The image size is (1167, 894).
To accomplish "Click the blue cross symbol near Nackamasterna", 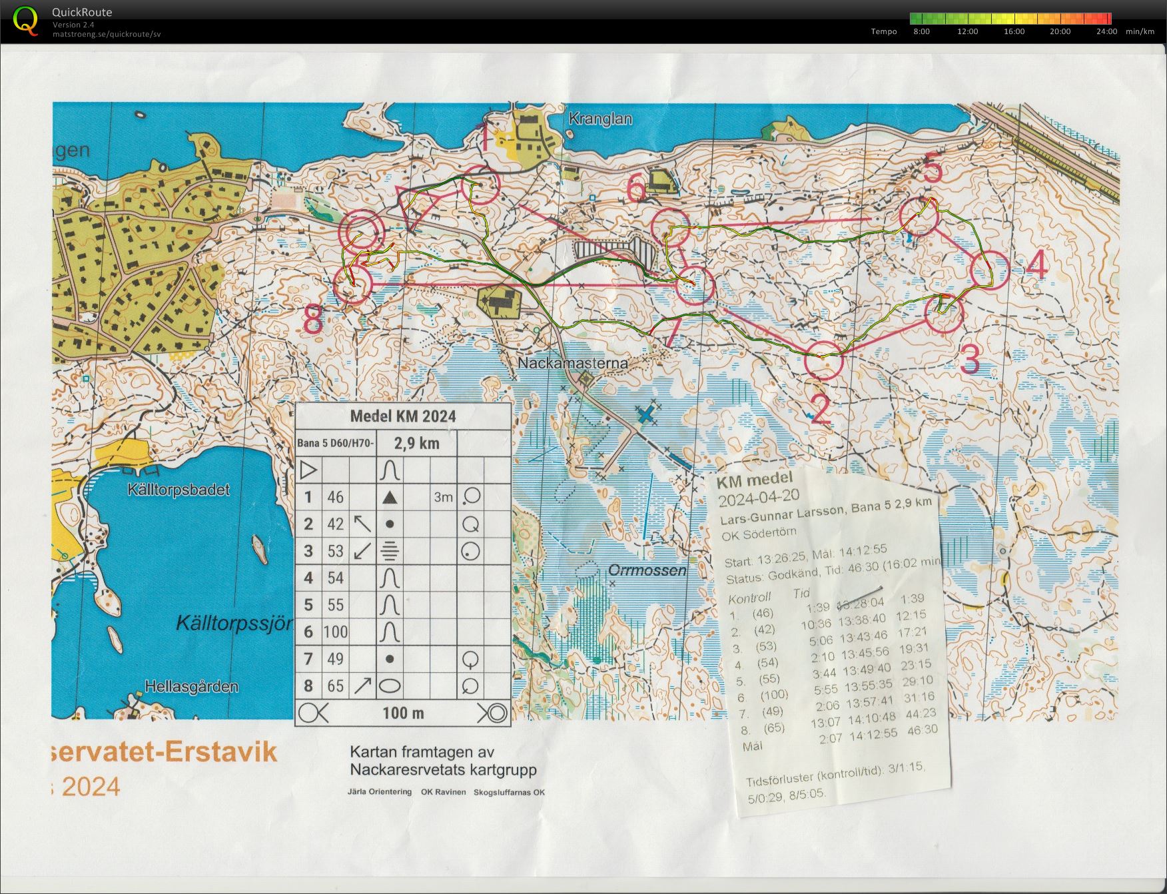I will pos(645,416).
